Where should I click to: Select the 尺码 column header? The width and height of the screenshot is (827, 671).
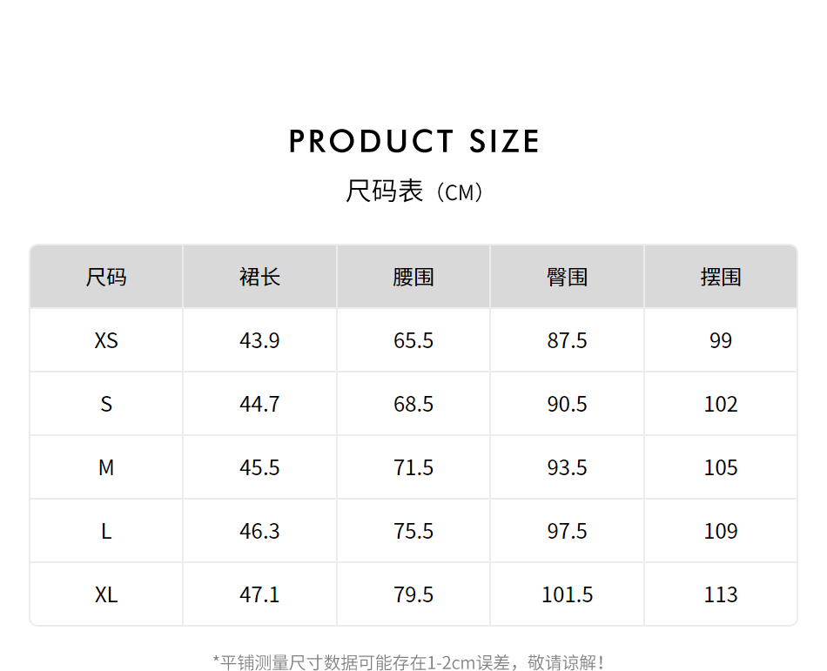(106, 278)
